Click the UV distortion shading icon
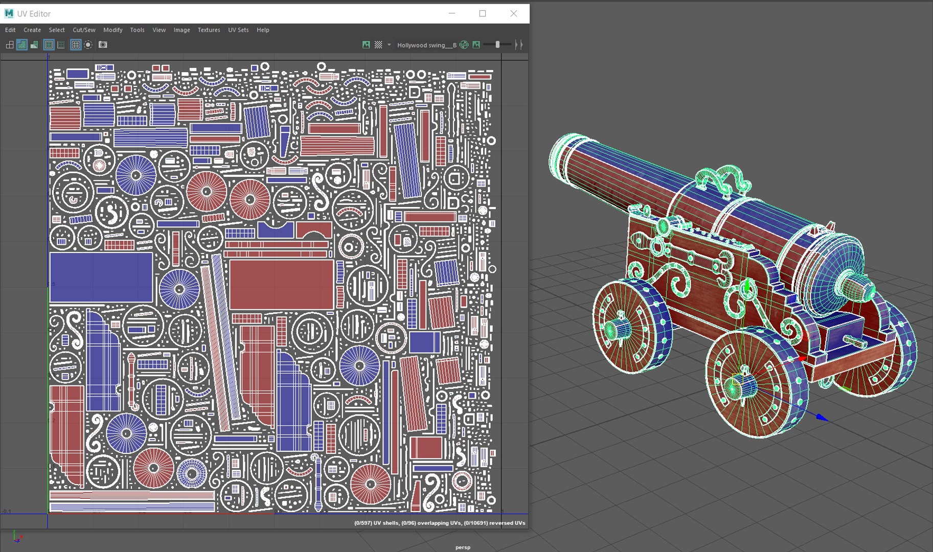 click(34, 45)
